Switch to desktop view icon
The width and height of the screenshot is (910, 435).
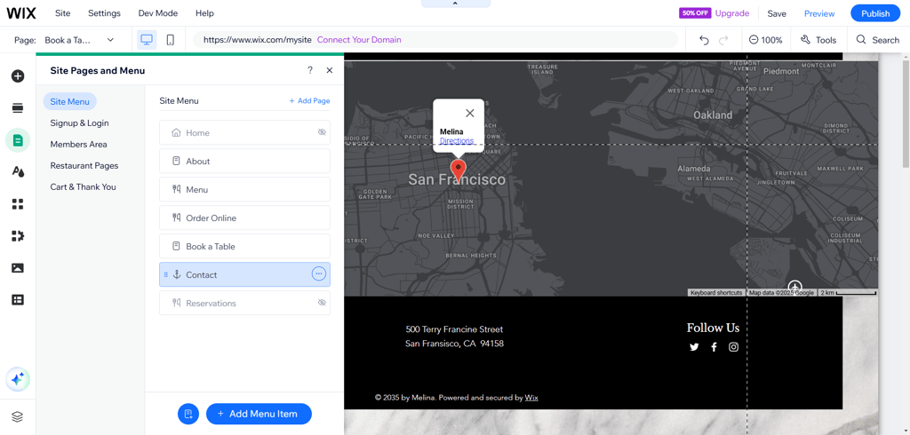[x=147, y=40]
